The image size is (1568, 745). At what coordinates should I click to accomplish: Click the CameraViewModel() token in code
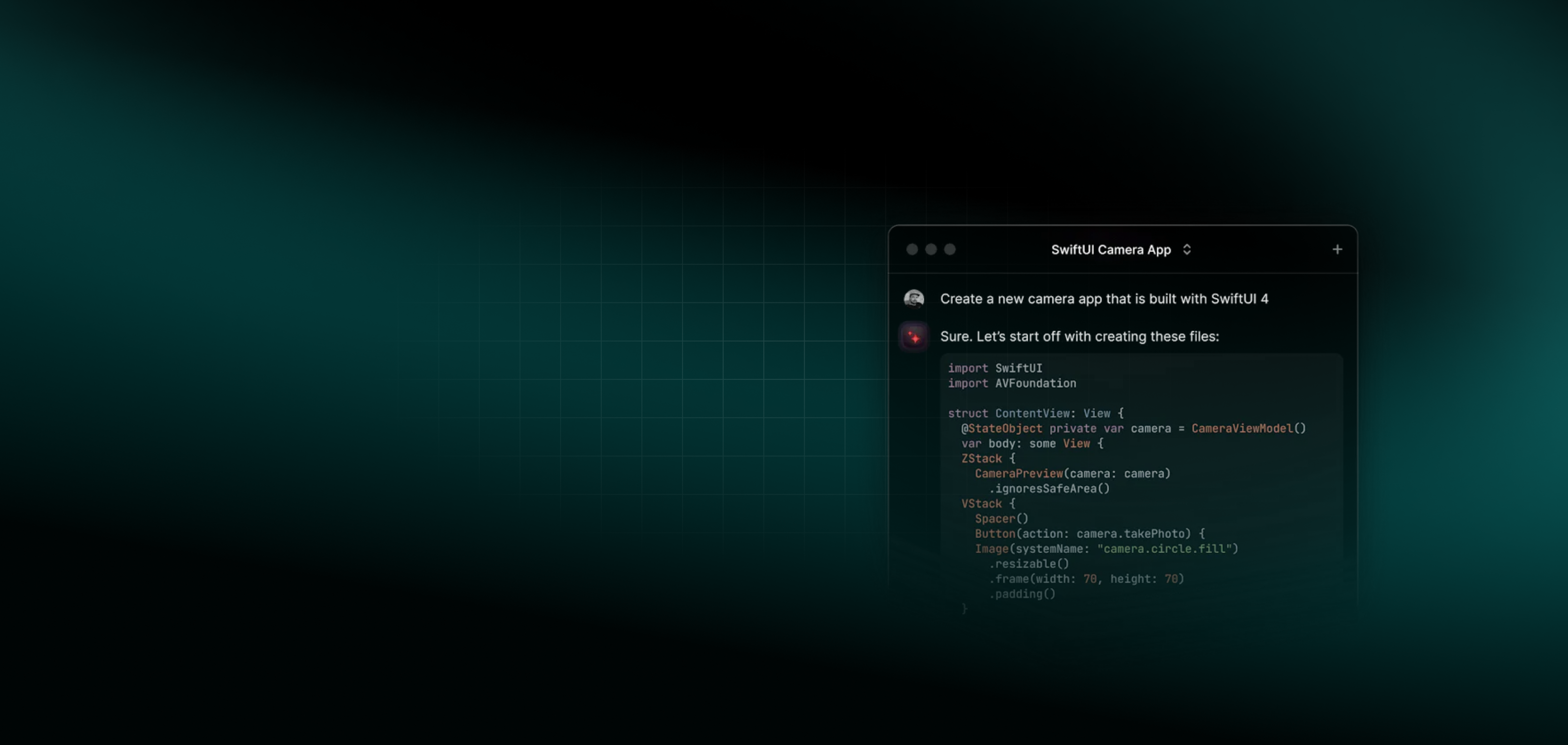(1248, 428)
